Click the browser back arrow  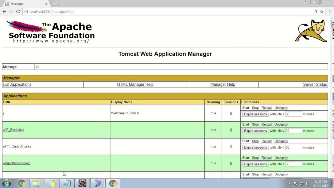(x=4, y=11)
